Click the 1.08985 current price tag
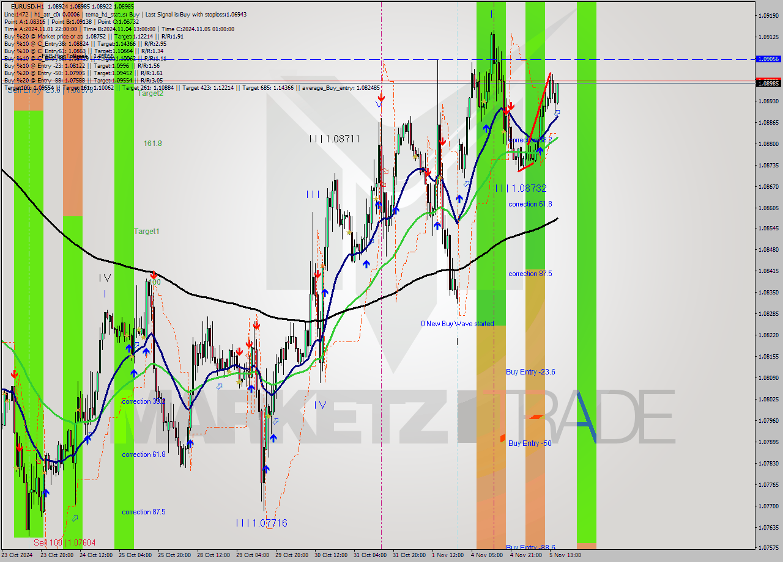Viewport: 783px width, 562px height. coord(768,83)
